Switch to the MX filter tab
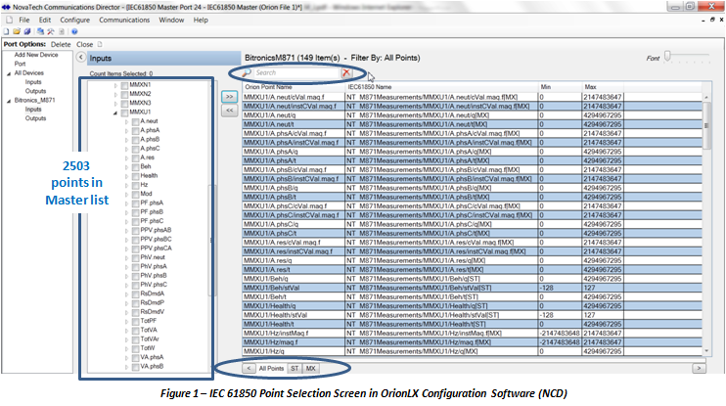The width and height of the screenshot is (726, 406). tap(311, 369)
